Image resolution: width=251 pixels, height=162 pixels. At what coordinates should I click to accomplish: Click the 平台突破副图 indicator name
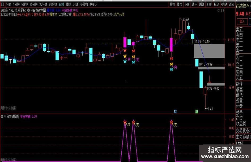11,117
